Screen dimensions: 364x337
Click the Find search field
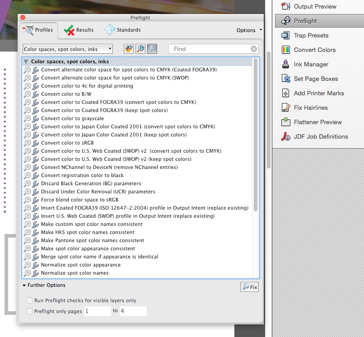[x=213, y=49]
